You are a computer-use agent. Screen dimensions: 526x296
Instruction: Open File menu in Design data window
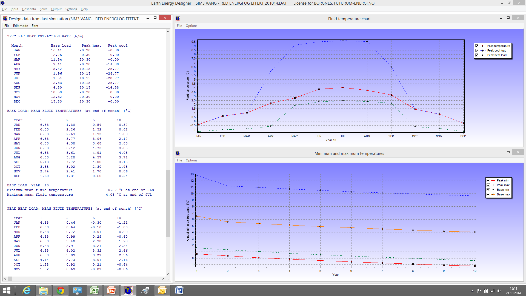click(7, 26)
